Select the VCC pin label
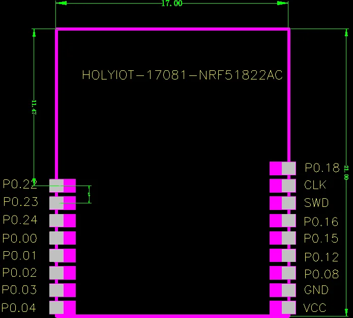353x318 pixels. tap(314, 308)
